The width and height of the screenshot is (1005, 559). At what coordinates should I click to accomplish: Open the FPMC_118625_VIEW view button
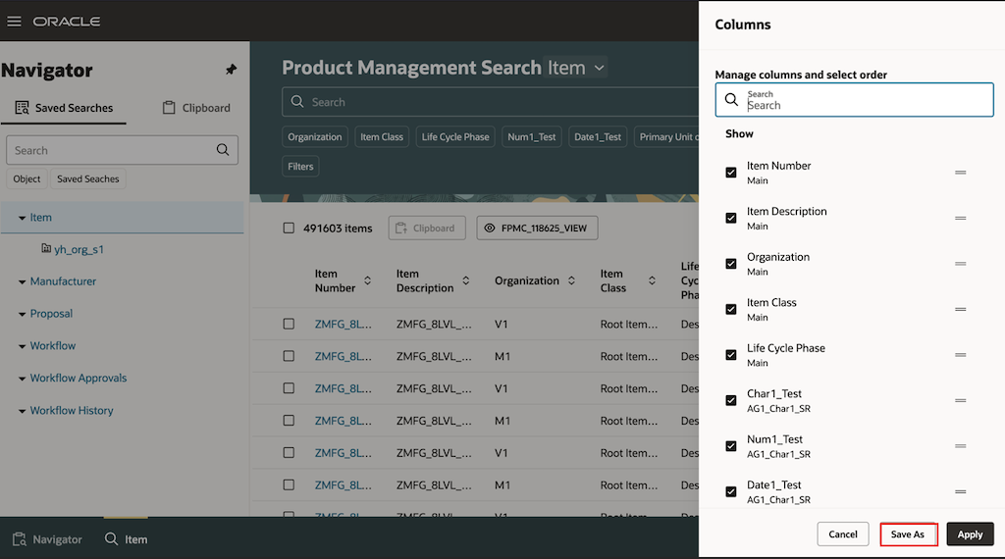coord(537,228)
